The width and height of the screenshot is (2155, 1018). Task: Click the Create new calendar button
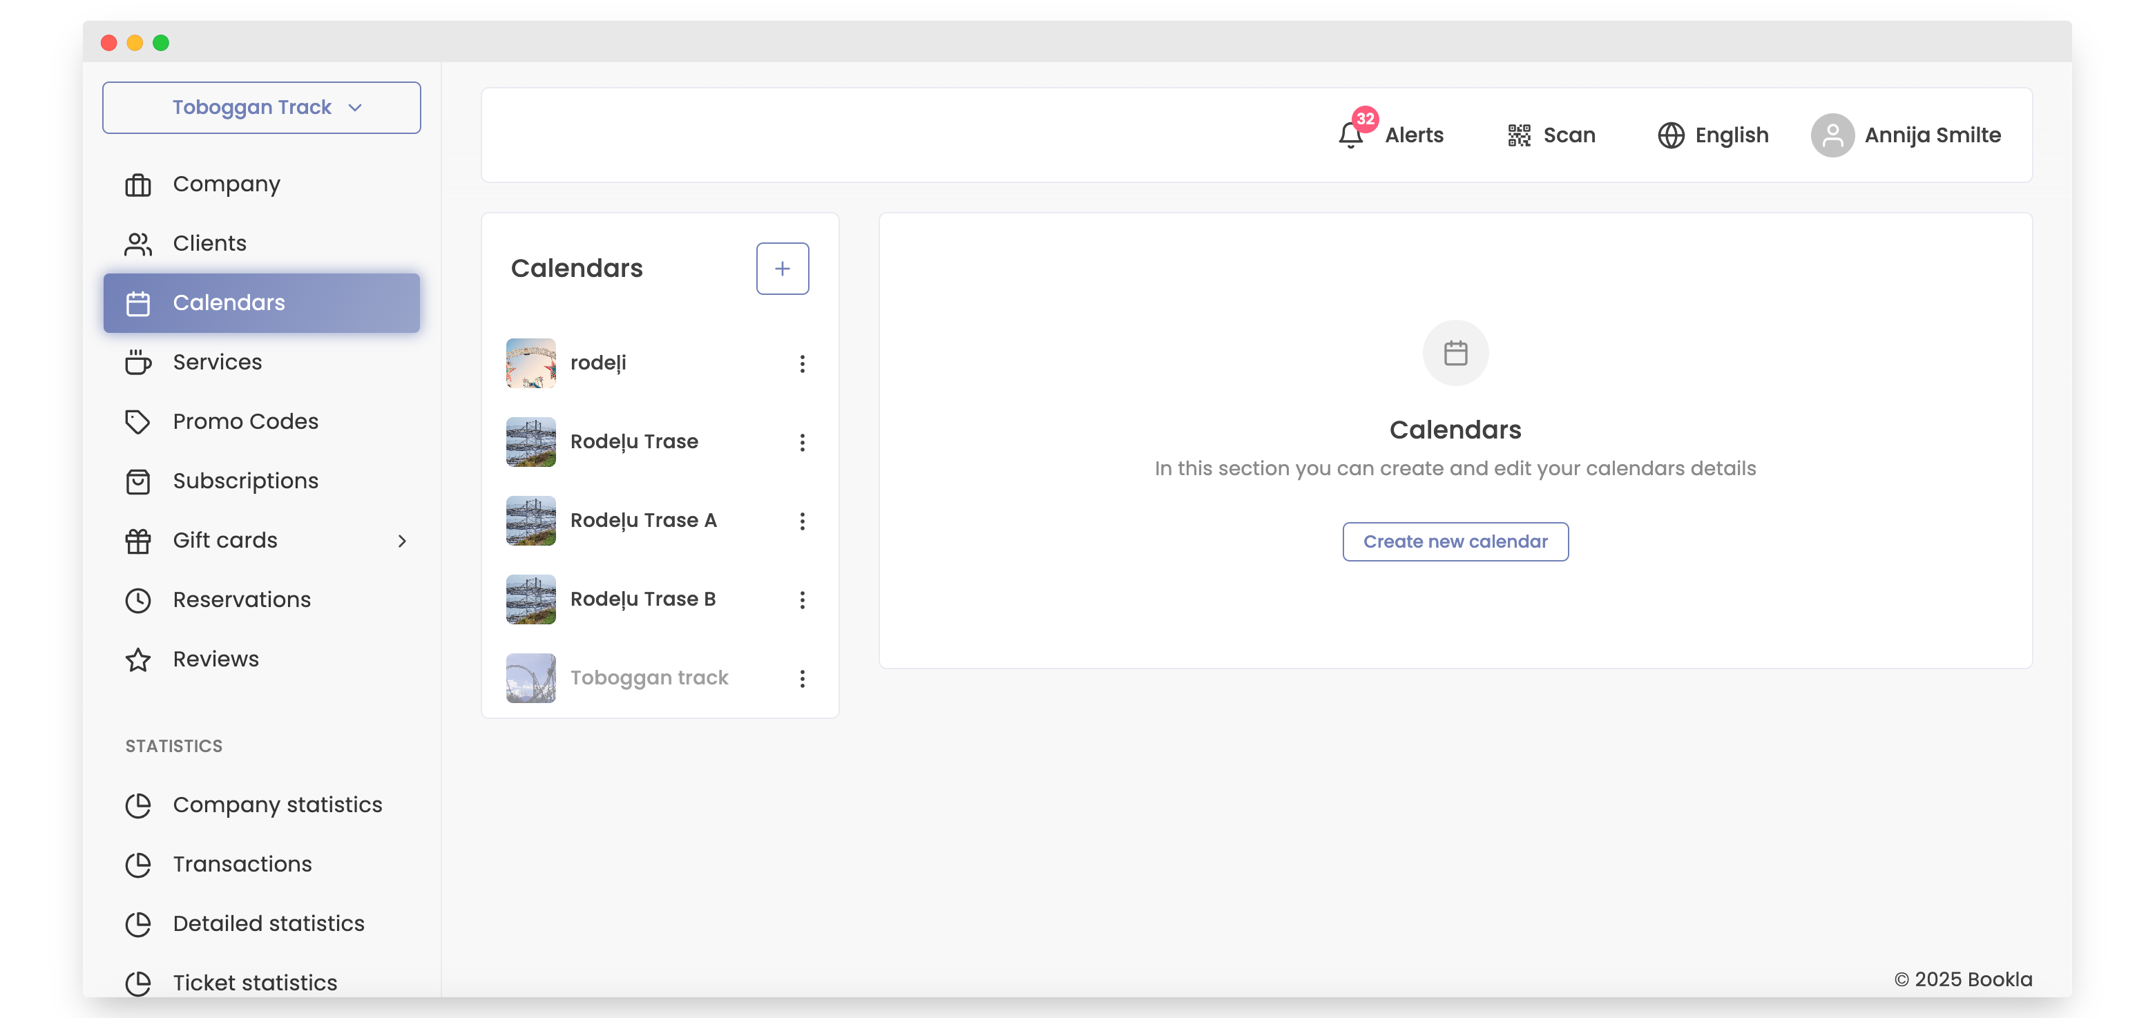pos(1455,541)
